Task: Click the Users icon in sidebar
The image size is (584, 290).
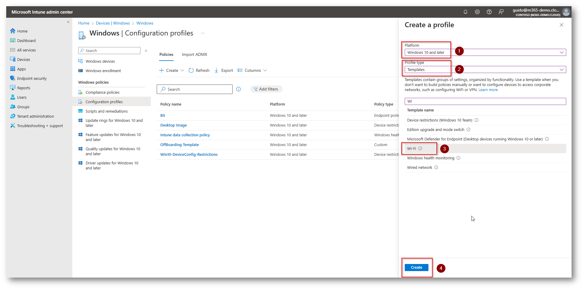Action: 12,97
